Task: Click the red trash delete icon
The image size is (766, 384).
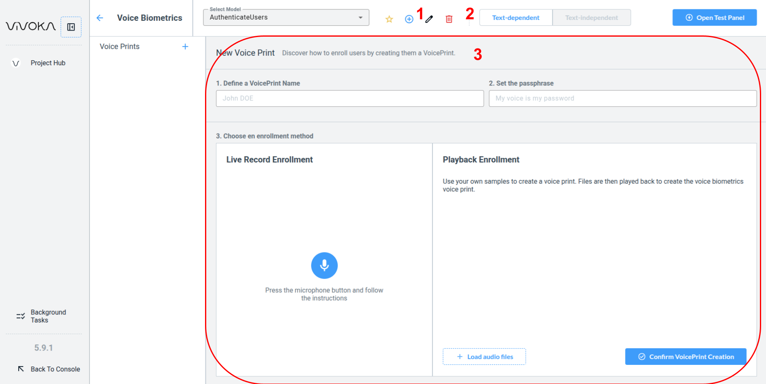Action: coord(449,19)
